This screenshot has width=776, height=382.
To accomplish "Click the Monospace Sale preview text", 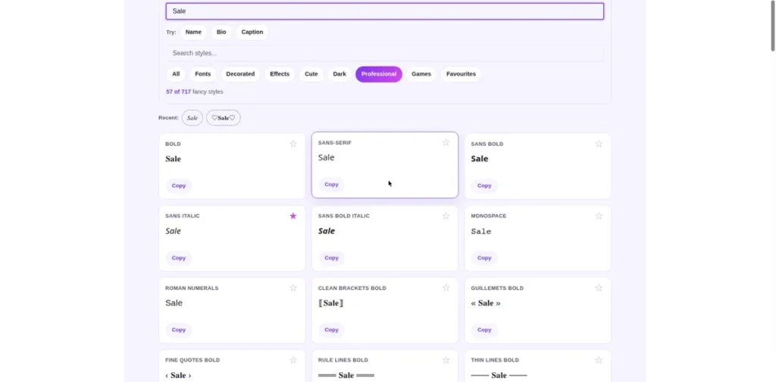I will click(x=481, y=231).
